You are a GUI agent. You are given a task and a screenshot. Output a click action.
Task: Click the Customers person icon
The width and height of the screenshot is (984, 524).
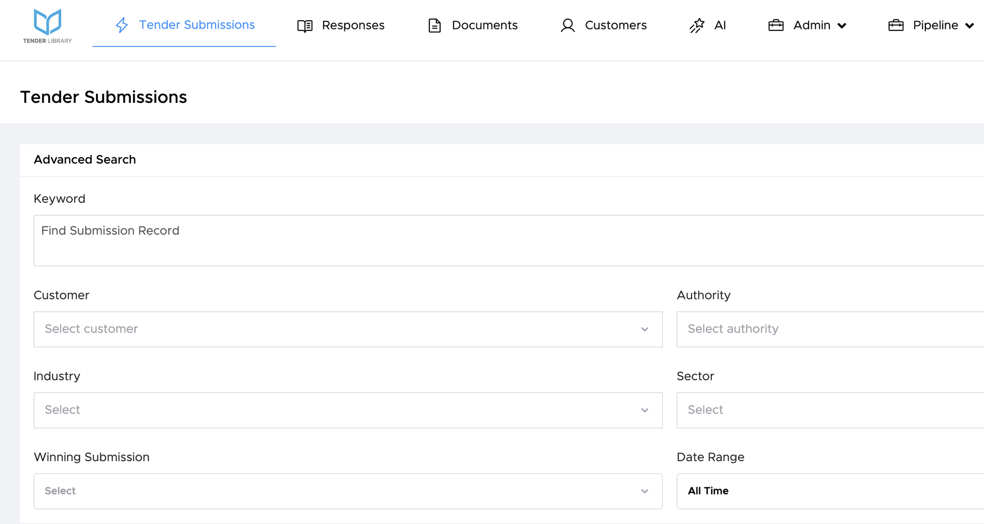[x=567, y=26]
